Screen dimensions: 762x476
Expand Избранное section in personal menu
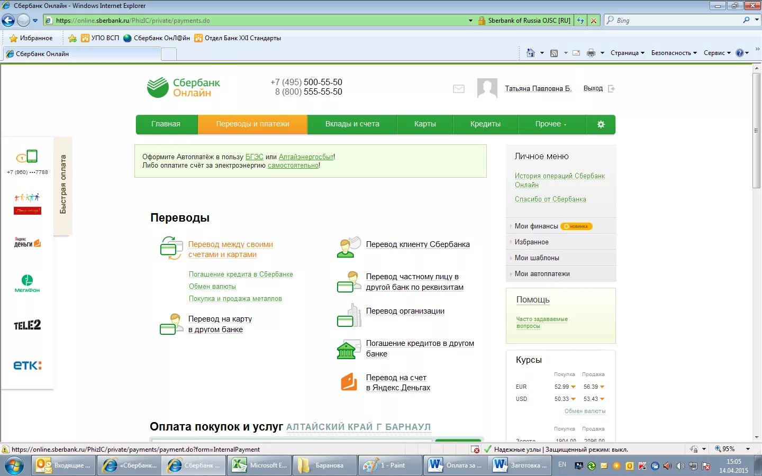561,242
